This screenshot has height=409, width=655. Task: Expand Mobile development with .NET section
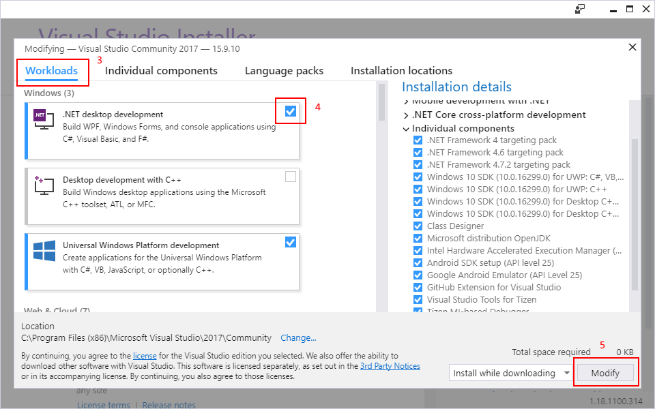pos(405,102)
